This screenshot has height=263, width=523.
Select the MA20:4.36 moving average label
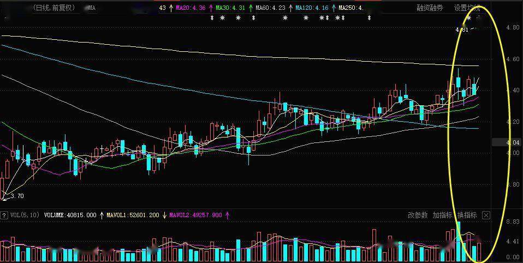click(x=191, y=8)
